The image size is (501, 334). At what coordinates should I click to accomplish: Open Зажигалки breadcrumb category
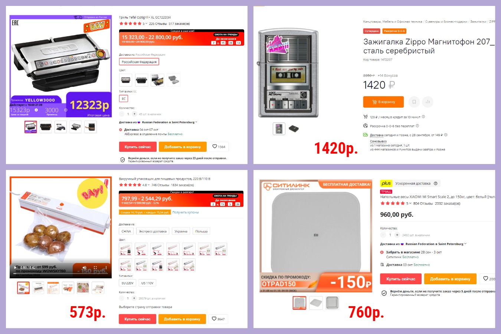point(478,22)
